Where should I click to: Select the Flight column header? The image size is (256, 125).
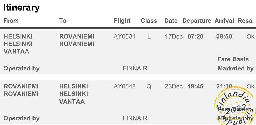[x=122, y=21]
